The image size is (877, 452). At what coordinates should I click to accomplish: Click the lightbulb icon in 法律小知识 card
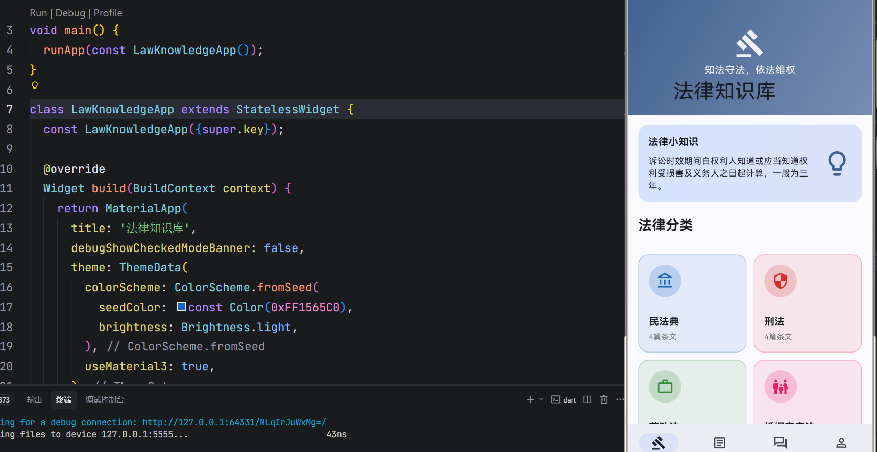coord(837,163)
